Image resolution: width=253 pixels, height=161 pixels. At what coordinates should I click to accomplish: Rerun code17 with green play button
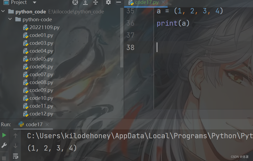[x=4, y=135]
